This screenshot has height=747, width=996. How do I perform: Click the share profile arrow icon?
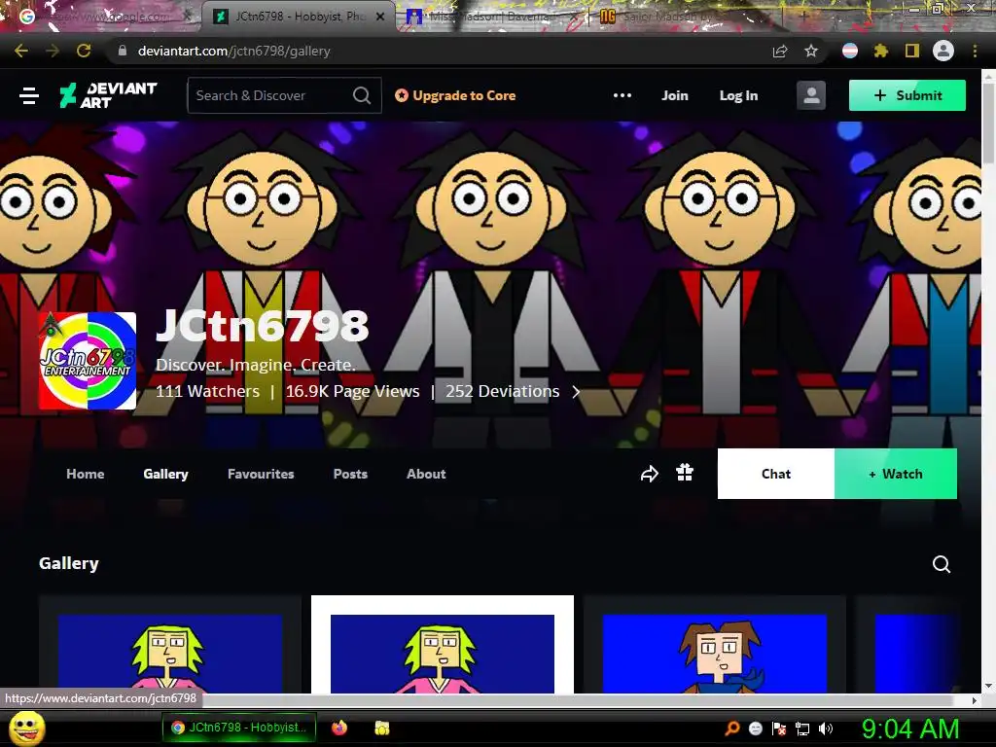[649, 474]
